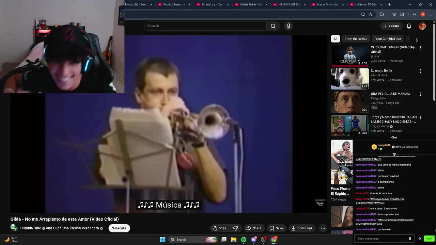Close the L-Gante X DT.Bilardo tab
The height and width of the screenshot is (245, 436).
[x=381, y=4]
